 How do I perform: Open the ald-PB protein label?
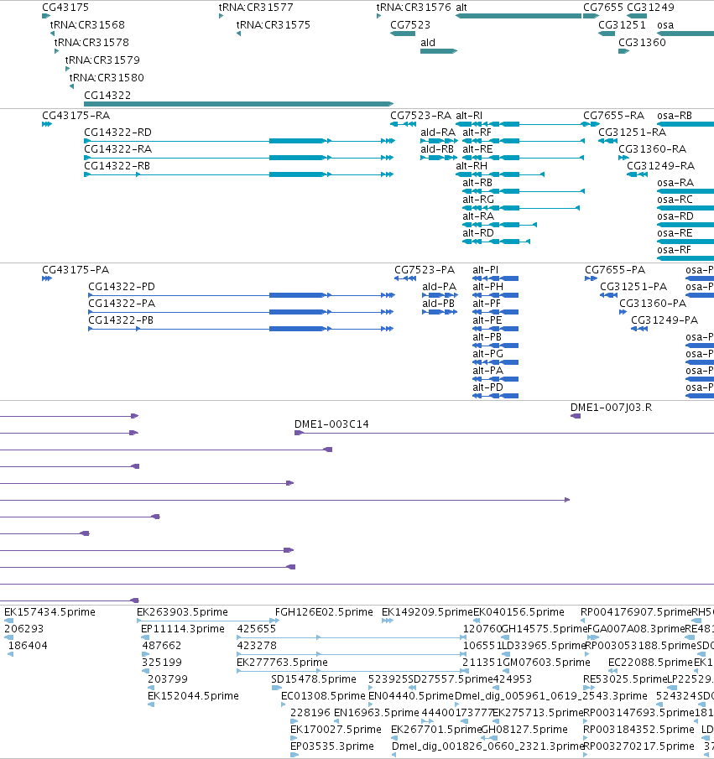click(438, 304)
